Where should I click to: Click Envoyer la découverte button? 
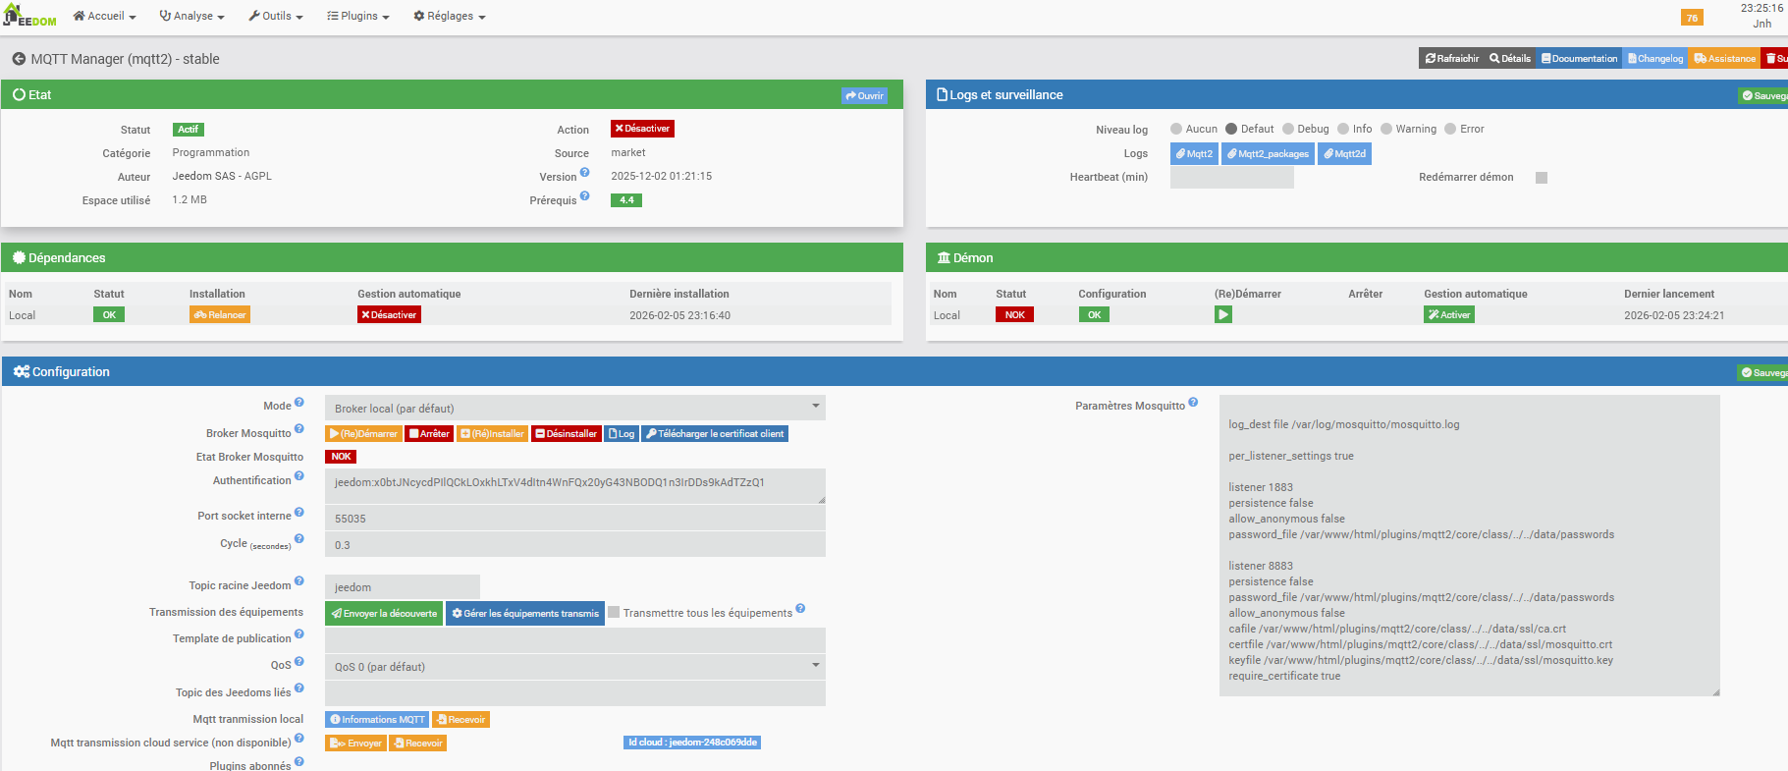click(x=384, y=613)
